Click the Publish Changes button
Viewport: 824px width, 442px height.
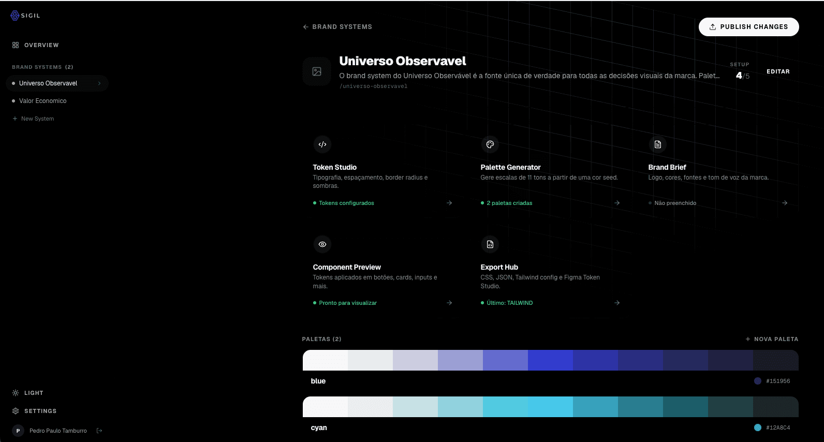(748, 27)
